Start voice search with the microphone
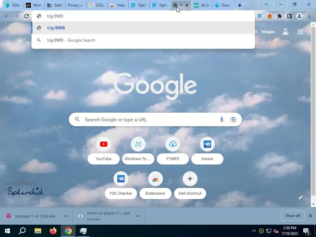 pyautogui.click(x=222, y=119)
